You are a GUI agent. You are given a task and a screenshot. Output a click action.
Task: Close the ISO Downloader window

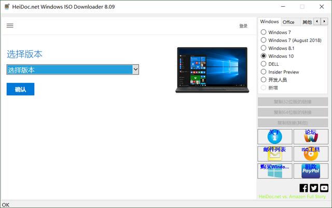322,7
